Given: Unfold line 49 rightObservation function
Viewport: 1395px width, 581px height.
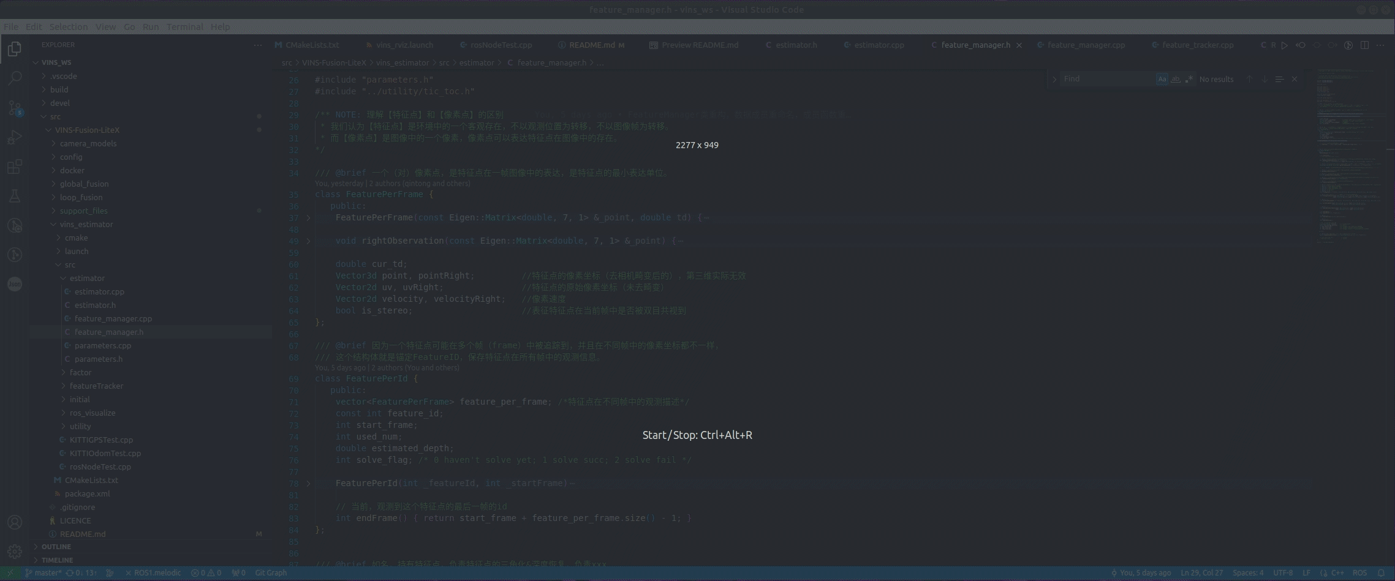Looking at the screenshot, I should pyautogui.click(x=308, y=241).
